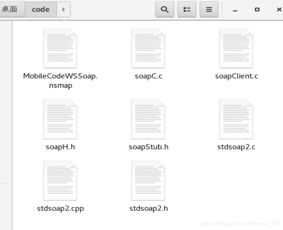This screenshot has width=283, height=230.
Task: Click the soapH.h filename label
Action: tap(60, 147)
